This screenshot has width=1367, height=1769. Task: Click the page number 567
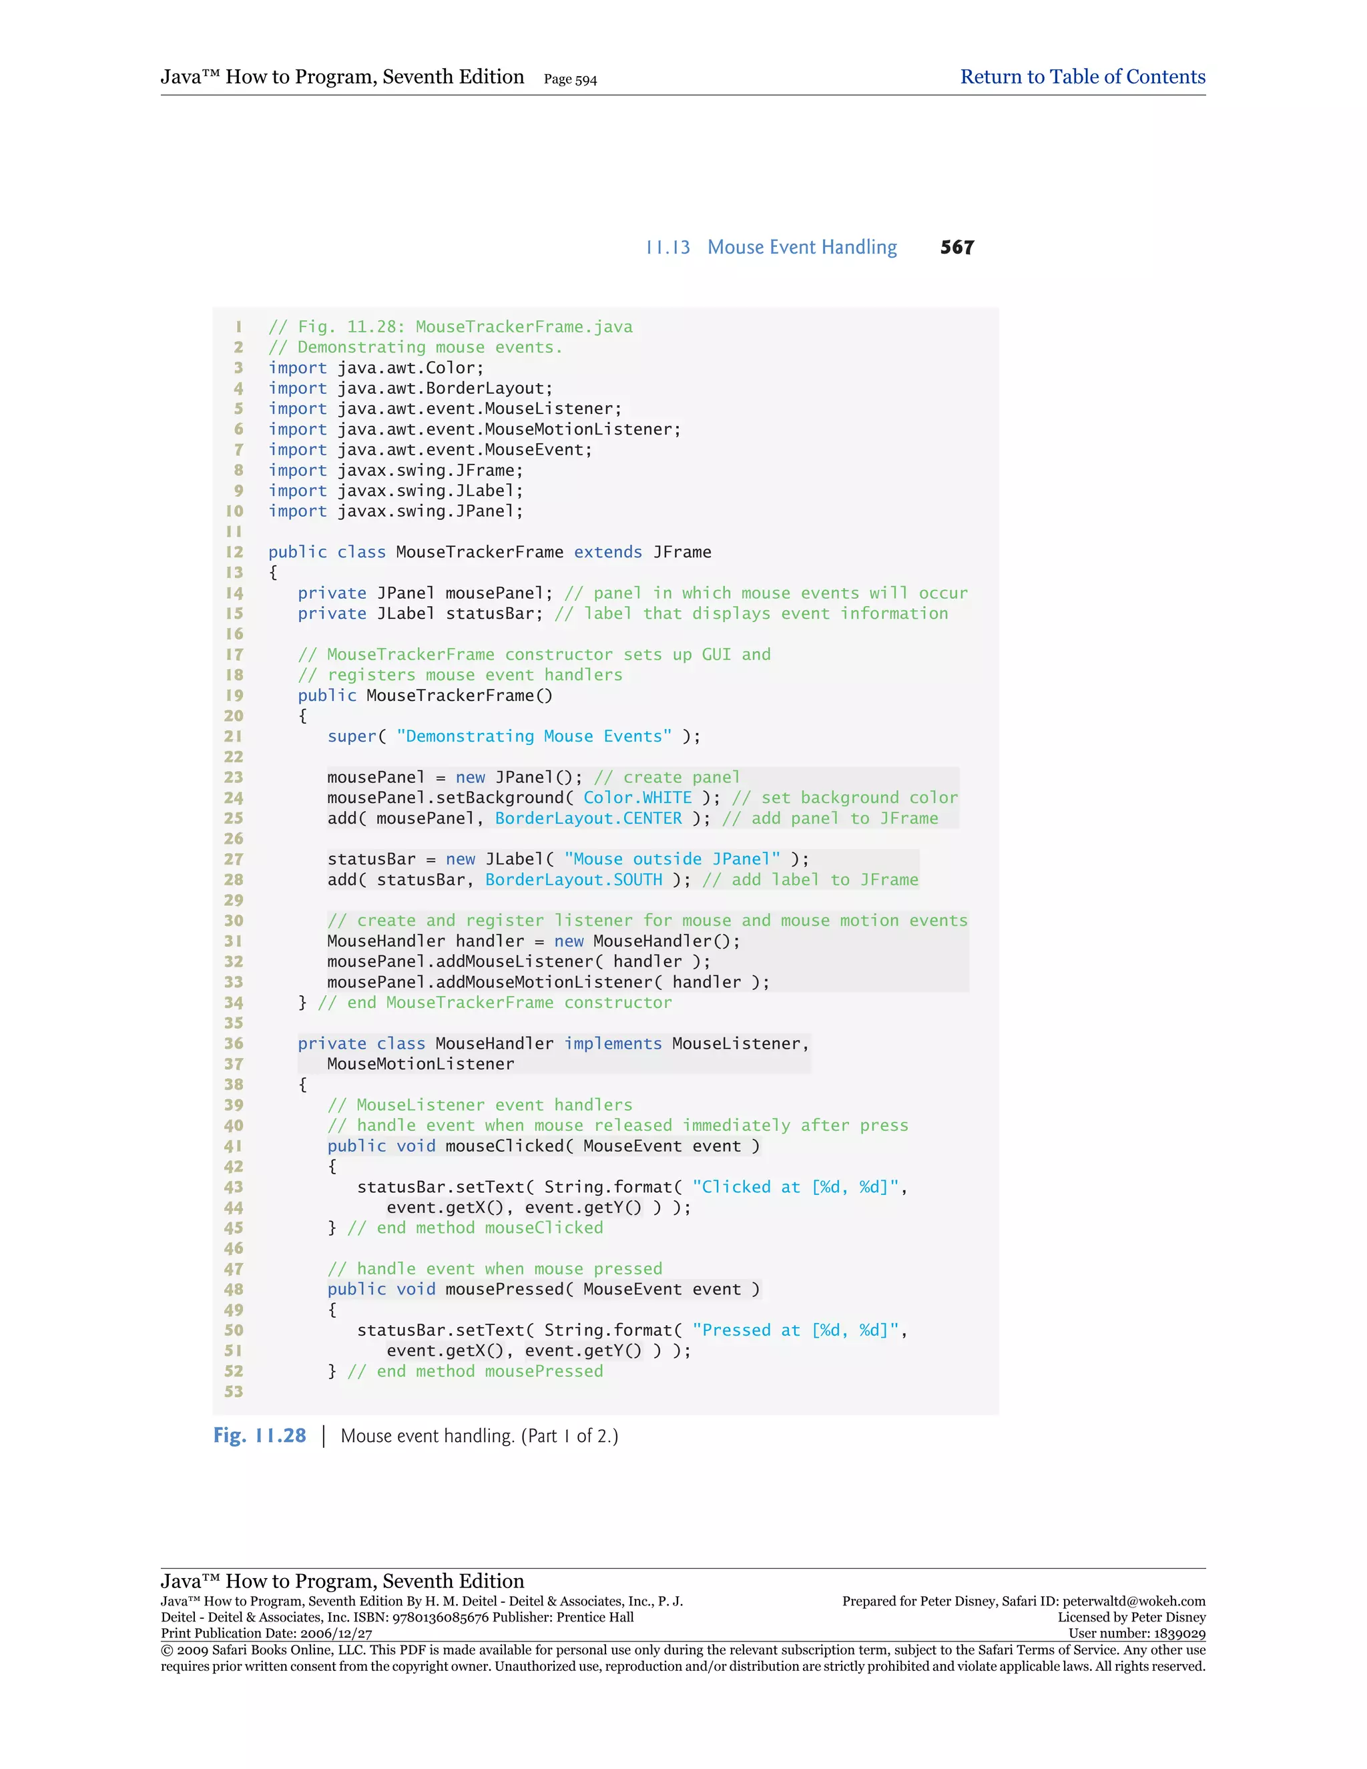coord(956,247)
